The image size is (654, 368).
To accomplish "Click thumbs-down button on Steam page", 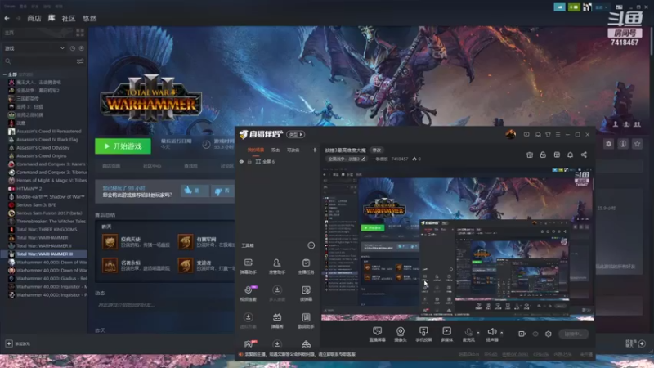I will [222, 191].
